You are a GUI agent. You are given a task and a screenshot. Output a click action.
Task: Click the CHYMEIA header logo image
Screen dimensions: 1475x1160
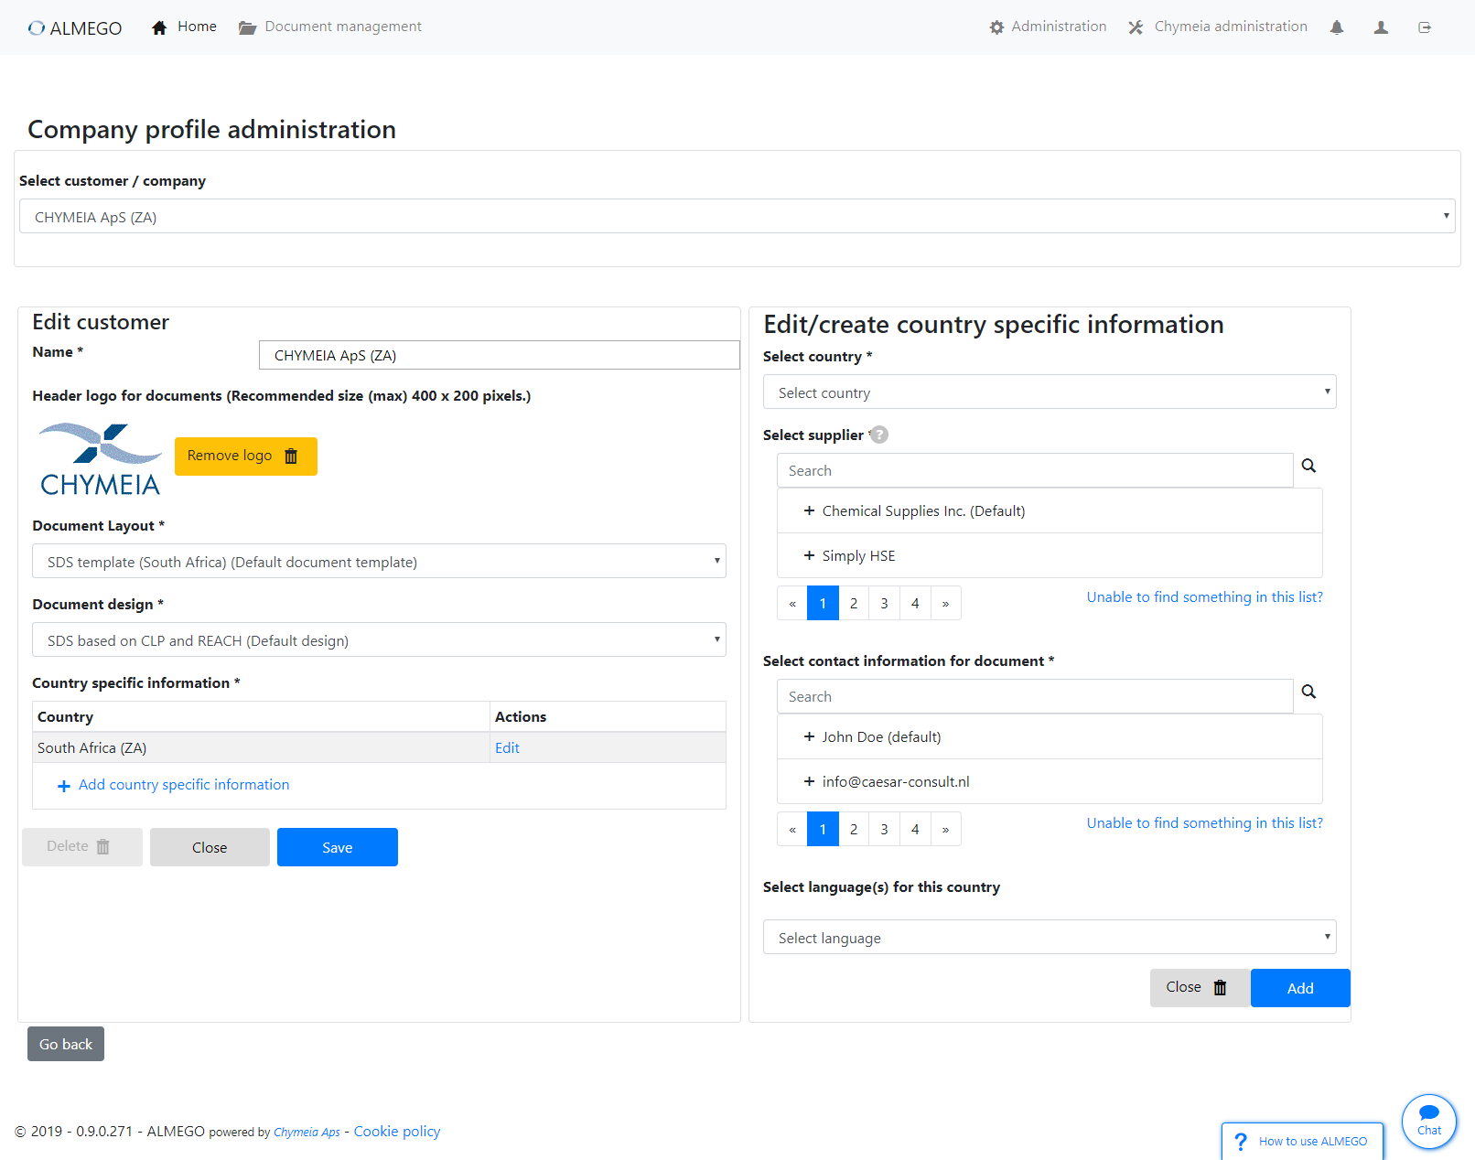[x=101, y=458]
